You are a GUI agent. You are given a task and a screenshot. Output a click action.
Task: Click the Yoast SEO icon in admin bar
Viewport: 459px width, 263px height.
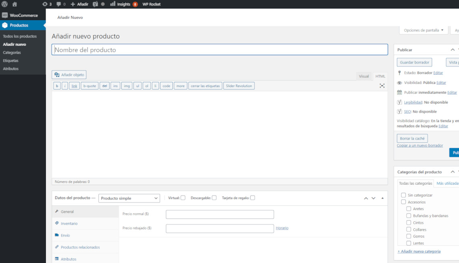click(95, 4)
